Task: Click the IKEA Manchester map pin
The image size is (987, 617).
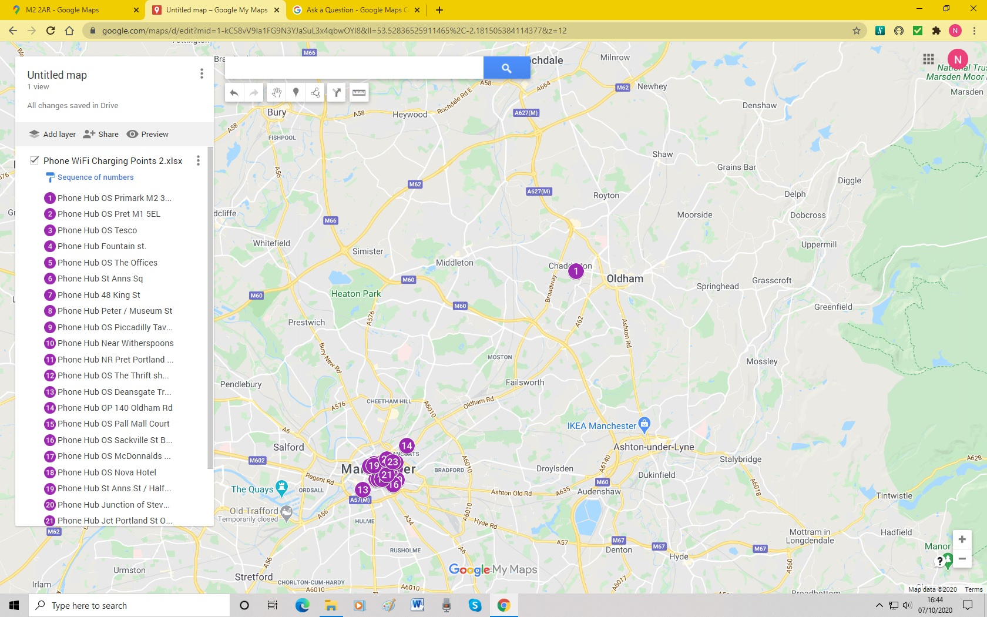Action: coord(644,424)
